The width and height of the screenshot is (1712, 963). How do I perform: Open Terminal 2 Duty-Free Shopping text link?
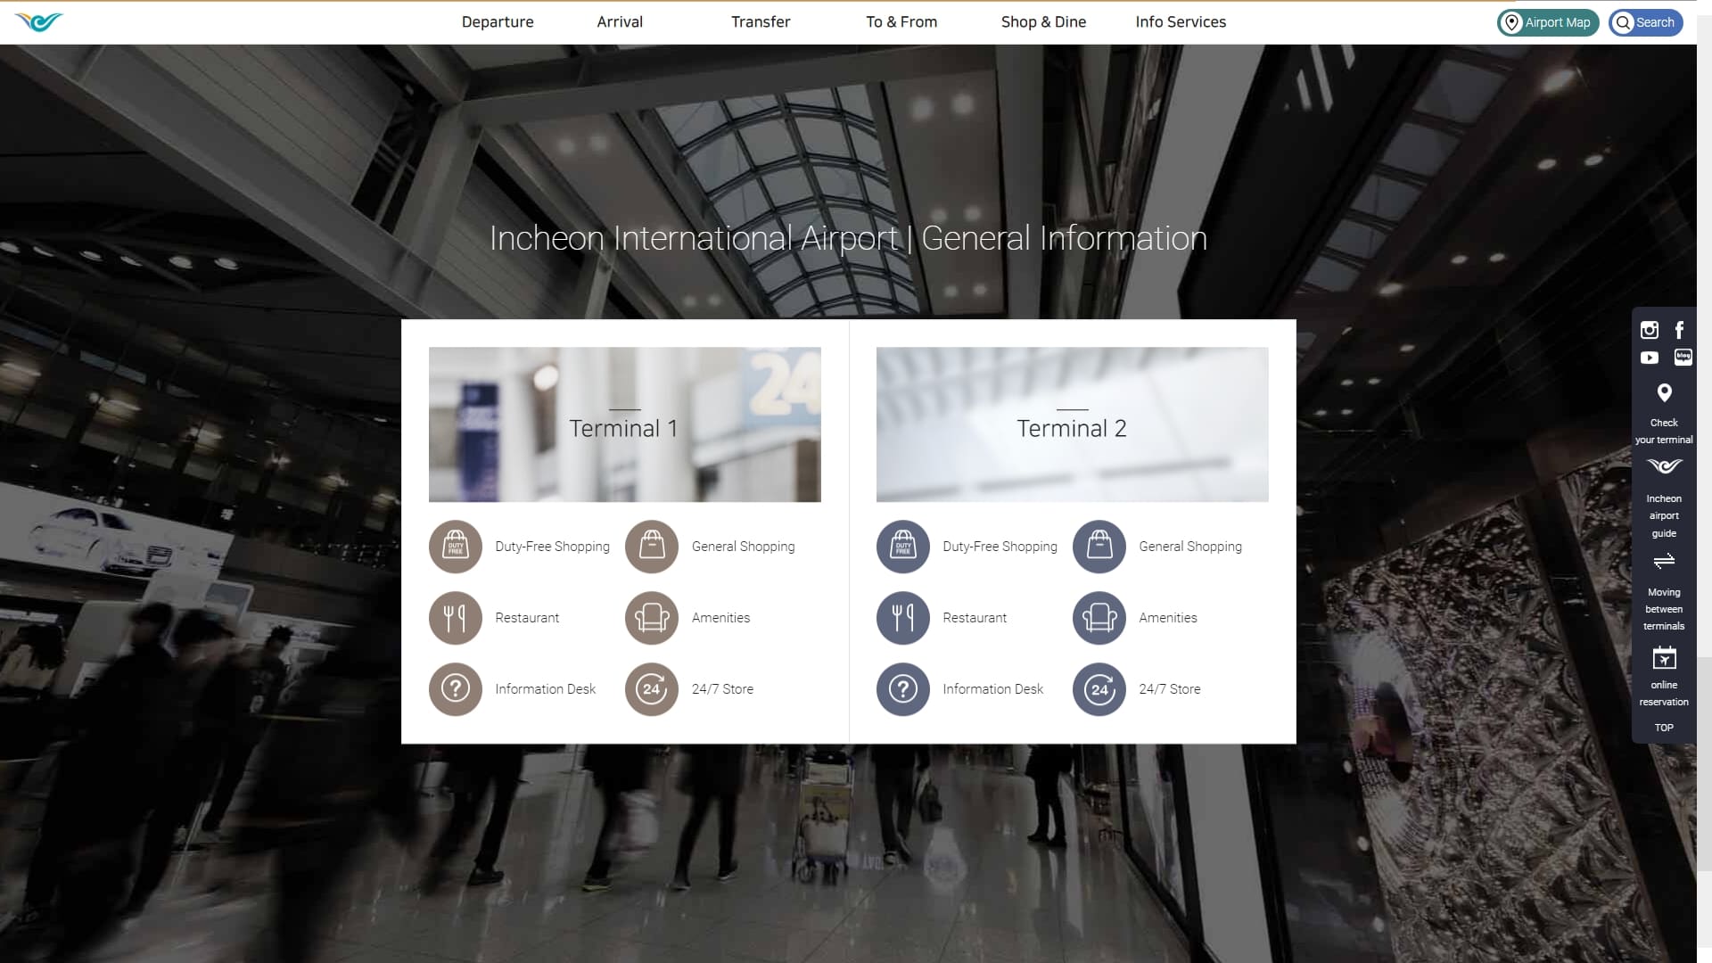(1000, 547)
